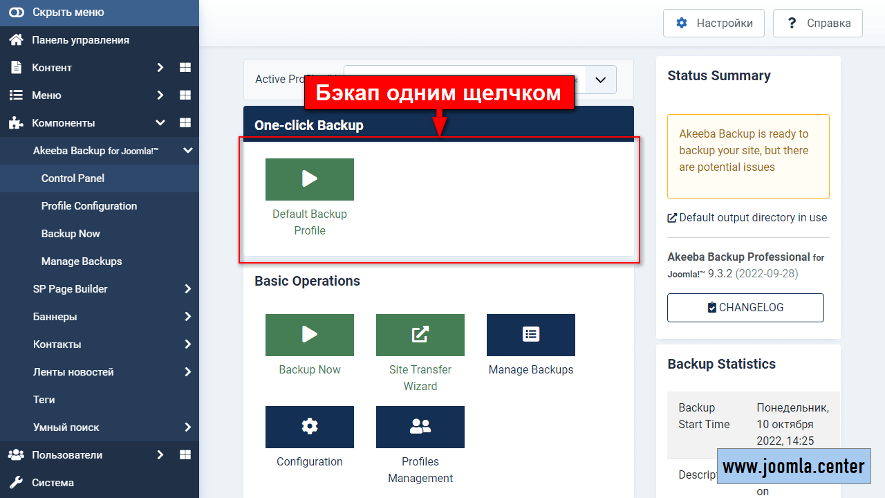Click the Default Backup Profile play icon

click(x=309, y=180)
